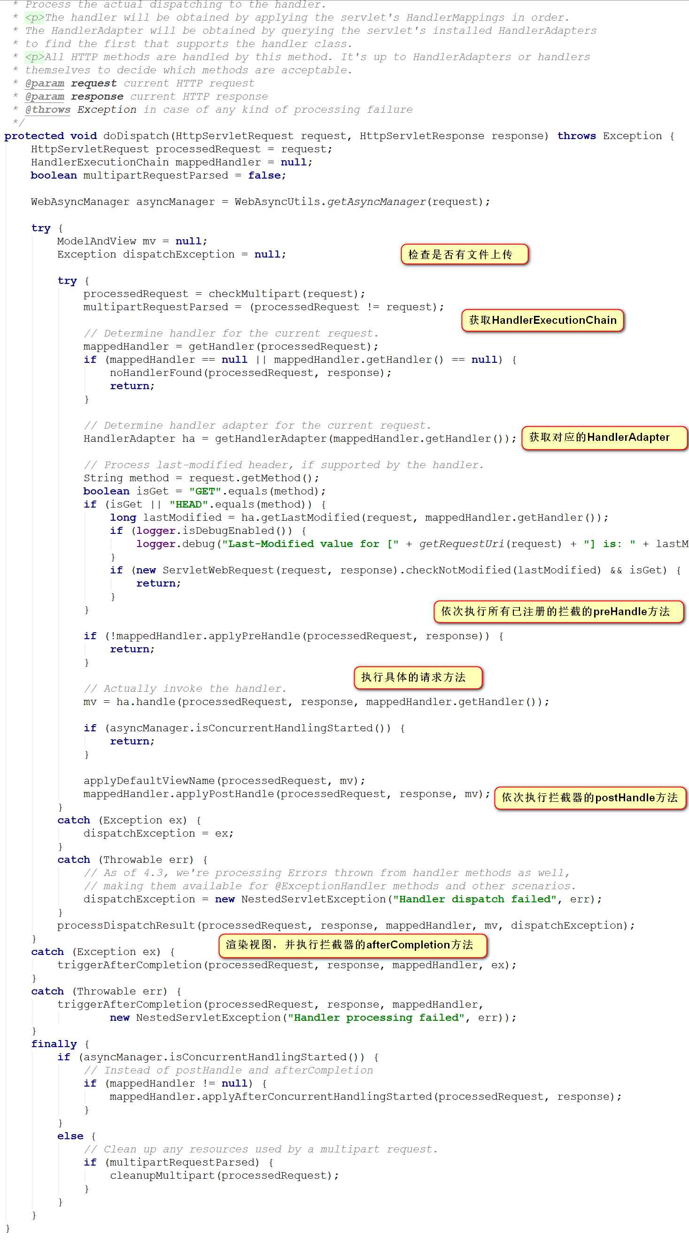Image resolution: width=689 pixels, height=1245 pixels.
Task: Click the getHandlerAdapter method call
Action: 271,438
